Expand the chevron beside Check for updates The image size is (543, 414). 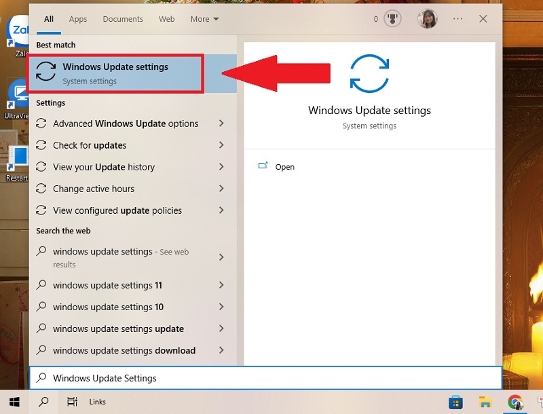click(x=221, y=145)
